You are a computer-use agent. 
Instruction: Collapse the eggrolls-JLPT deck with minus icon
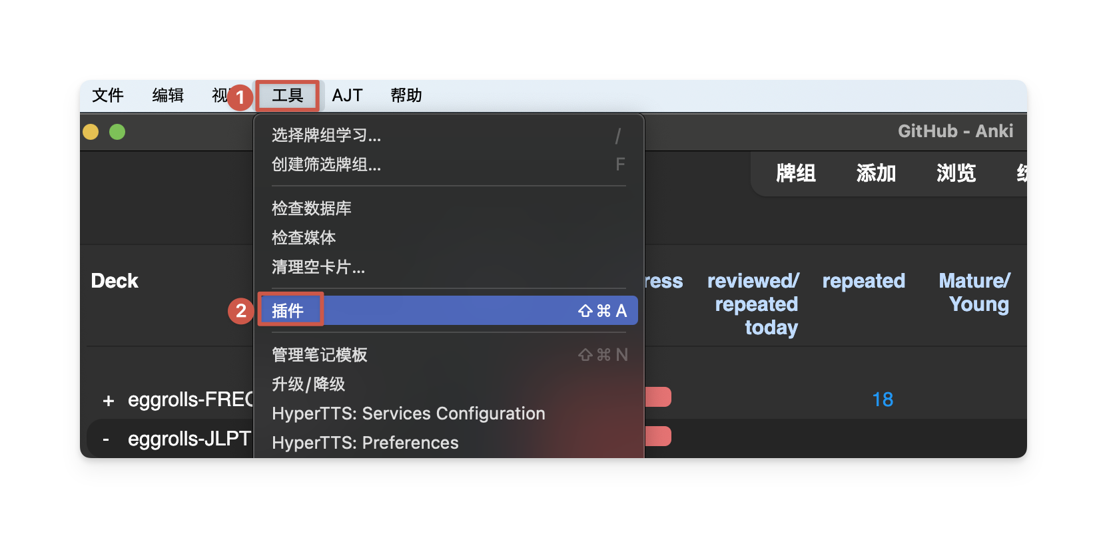tap(106, 439)
